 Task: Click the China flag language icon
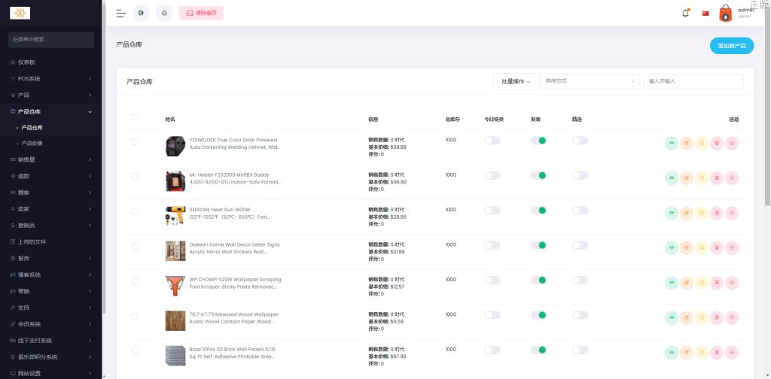coord(705,14)
